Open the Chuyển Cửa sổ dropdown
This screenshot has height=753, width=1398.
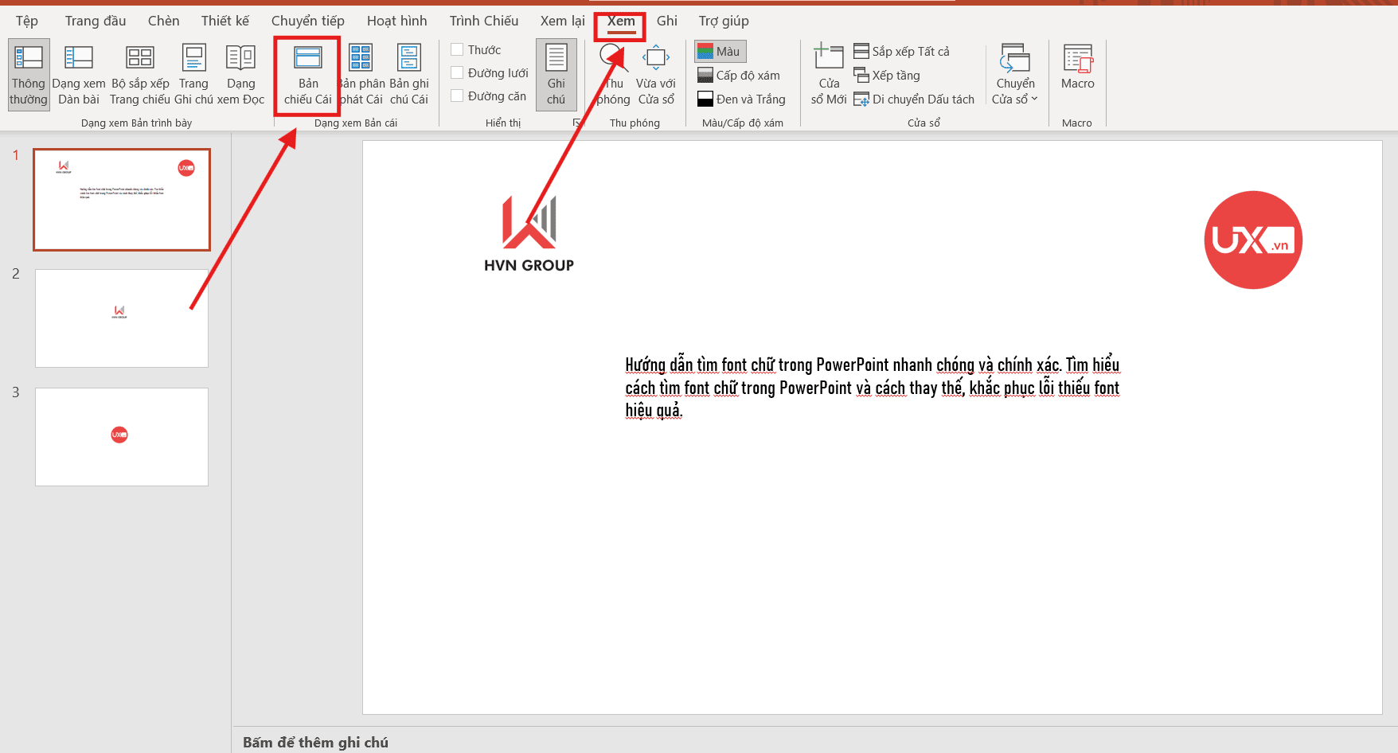coord(1015,74)
